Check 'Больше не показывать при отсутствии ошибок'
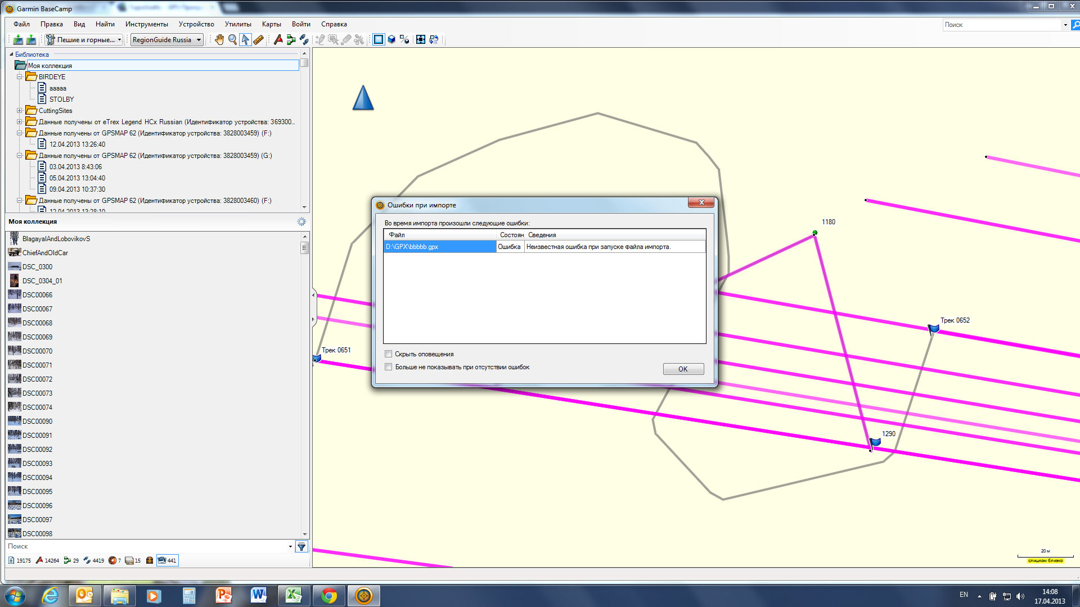Image resolution: width=1080 pixels, height=607 pixels. pos(389,367)
